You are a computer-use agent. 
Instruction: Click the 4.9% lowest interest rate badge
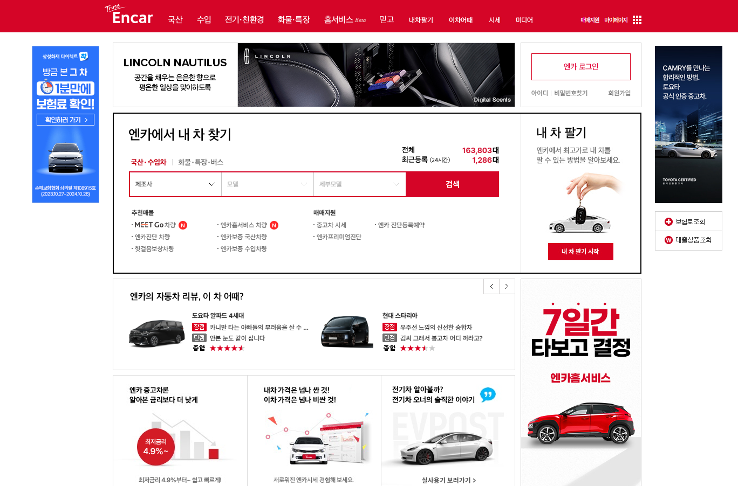tap(155, 446)
